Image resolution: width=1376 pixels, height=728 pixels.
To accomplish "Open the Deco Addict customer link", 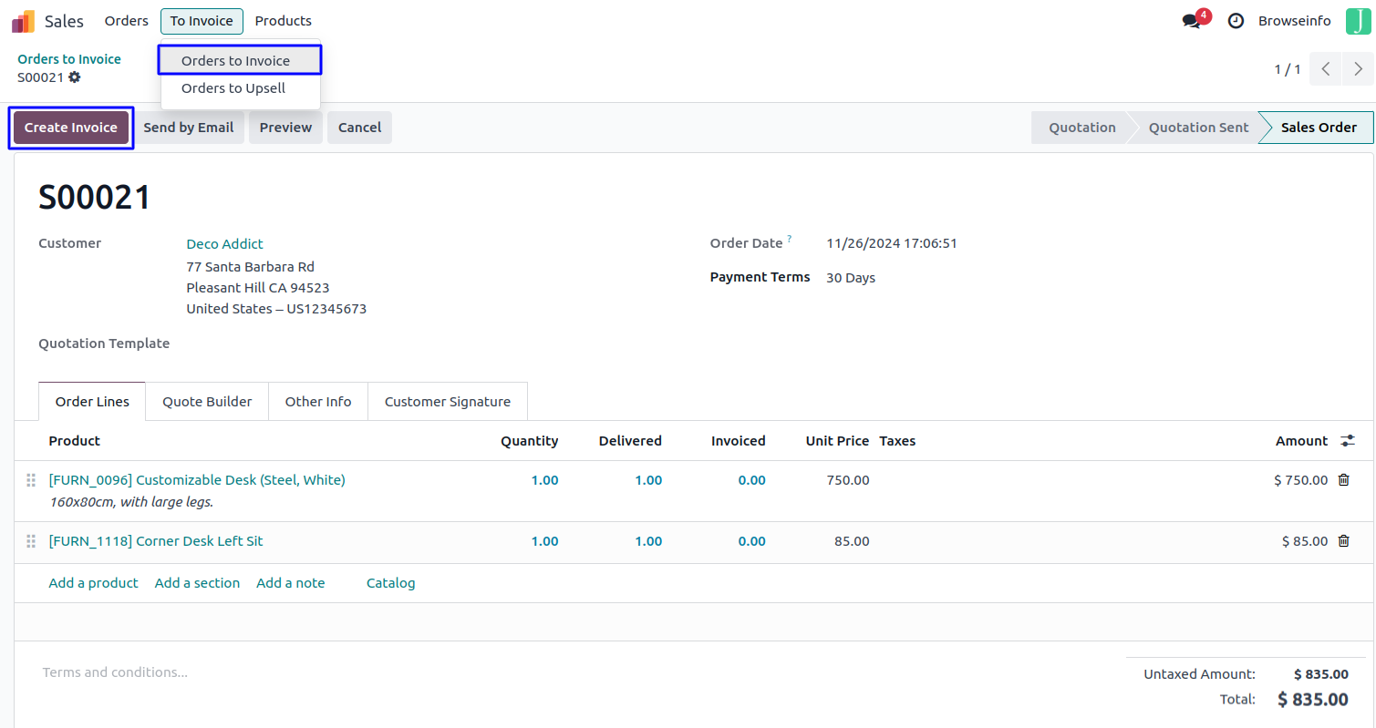I will coord(224,244).
